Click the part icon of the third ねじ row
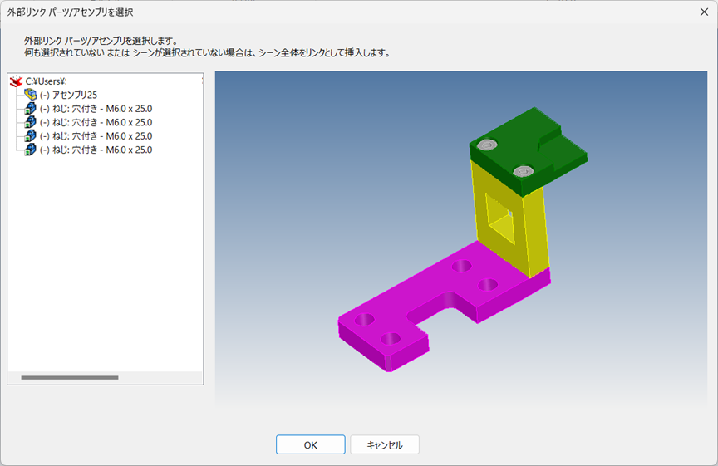Screen dimensions: 718x466 coord(30,135)
